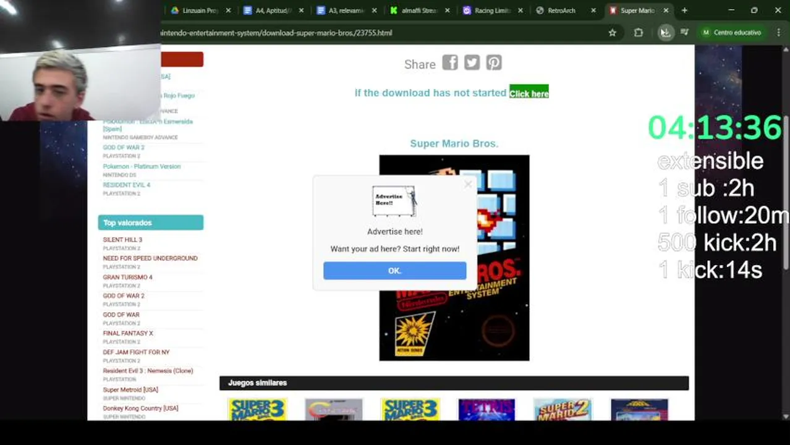Share on Pinterest icon

click(x=493, y=62)
